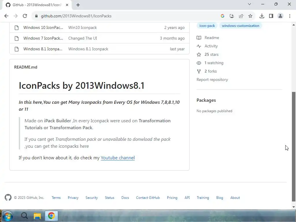This screenshot has height=222, width=296.
Task: Open Chrome three-dot menu
Action: 290,16
